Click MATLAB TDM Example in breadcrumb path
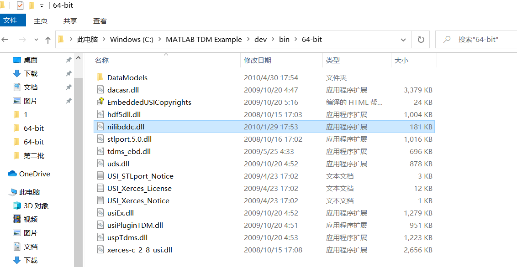Image resolution: width=517 pixels, height=267 pixels. (204, 40)
